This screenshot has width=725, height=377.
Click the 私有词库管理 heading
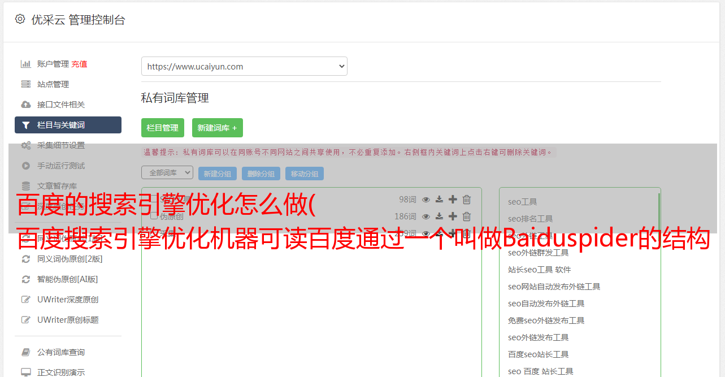click(x=175, y=98)
